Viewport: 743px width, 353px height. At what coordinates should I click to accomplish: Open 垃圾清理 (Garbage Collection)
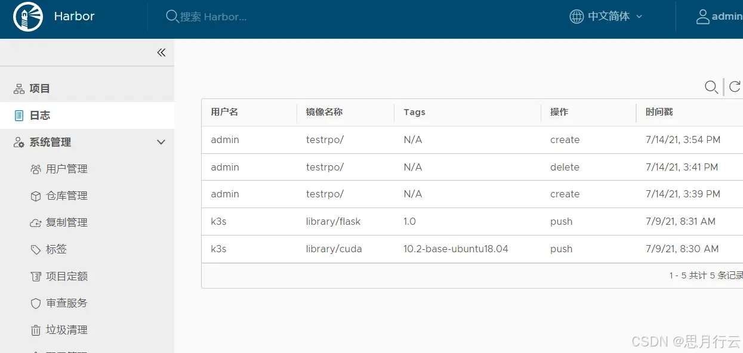pos(67,330)
